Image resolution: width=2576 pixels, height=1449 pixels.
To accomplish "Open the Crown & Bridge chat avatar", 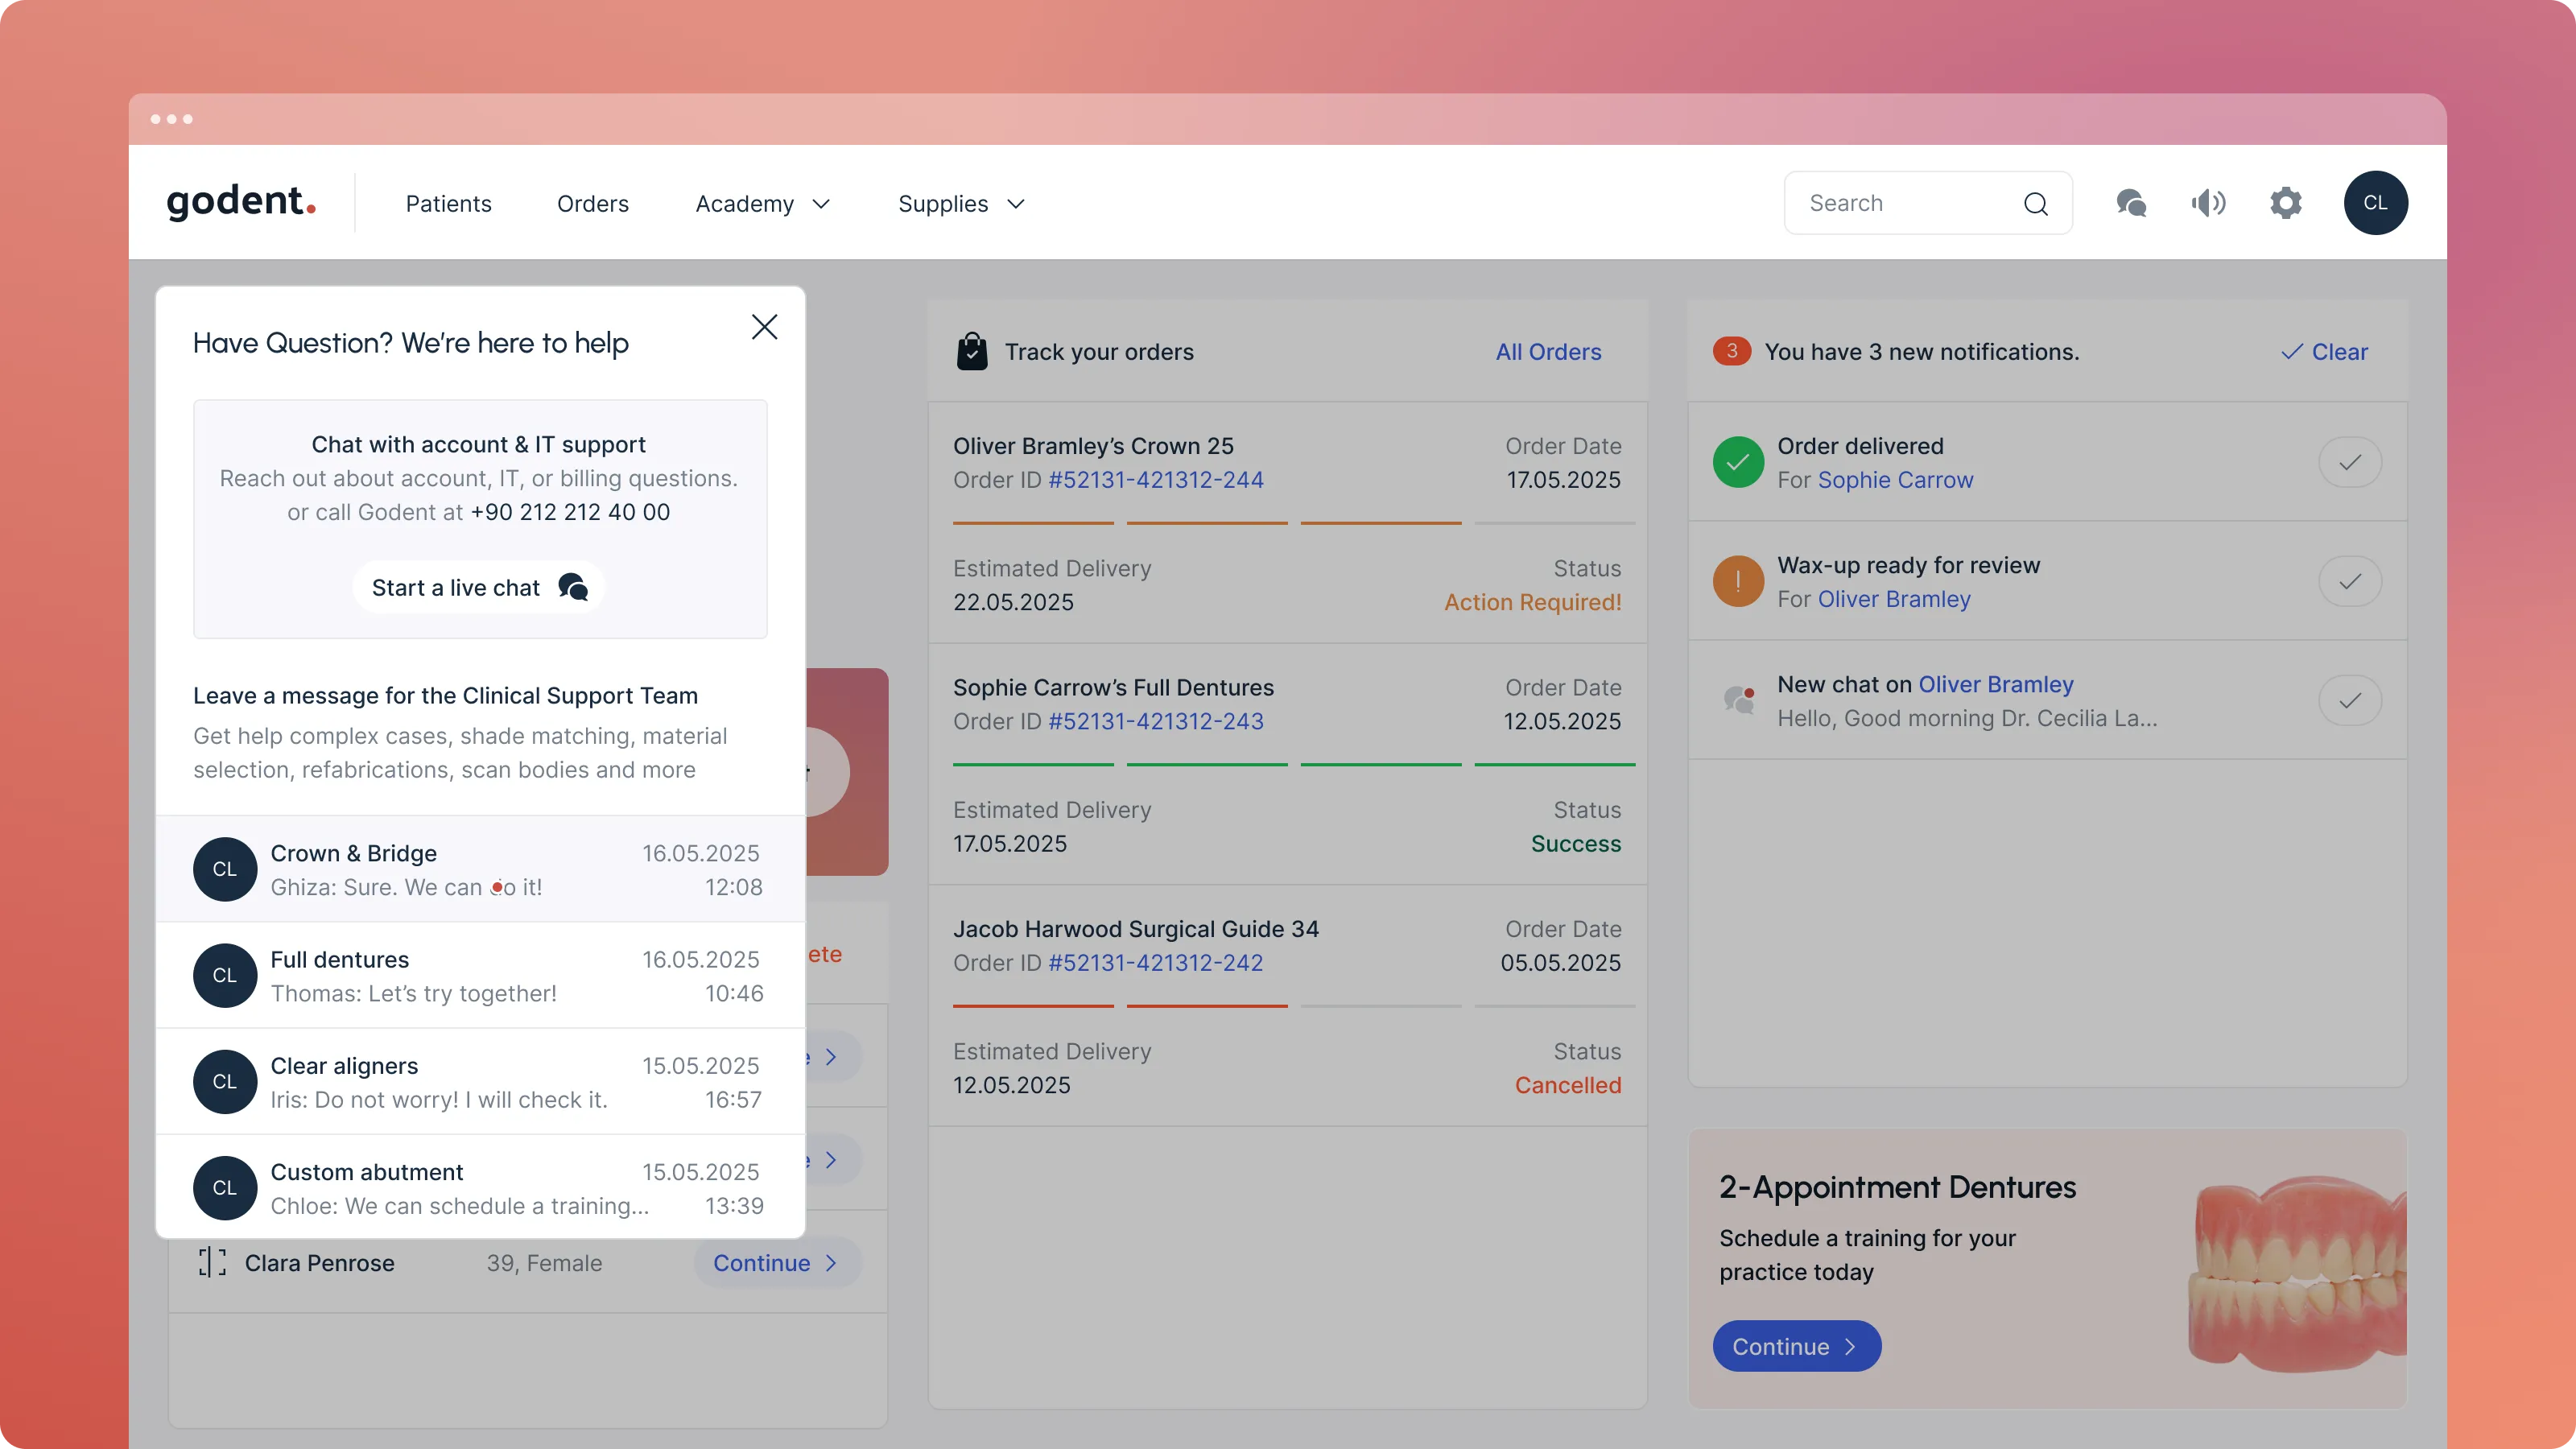I will pos(225,869).
